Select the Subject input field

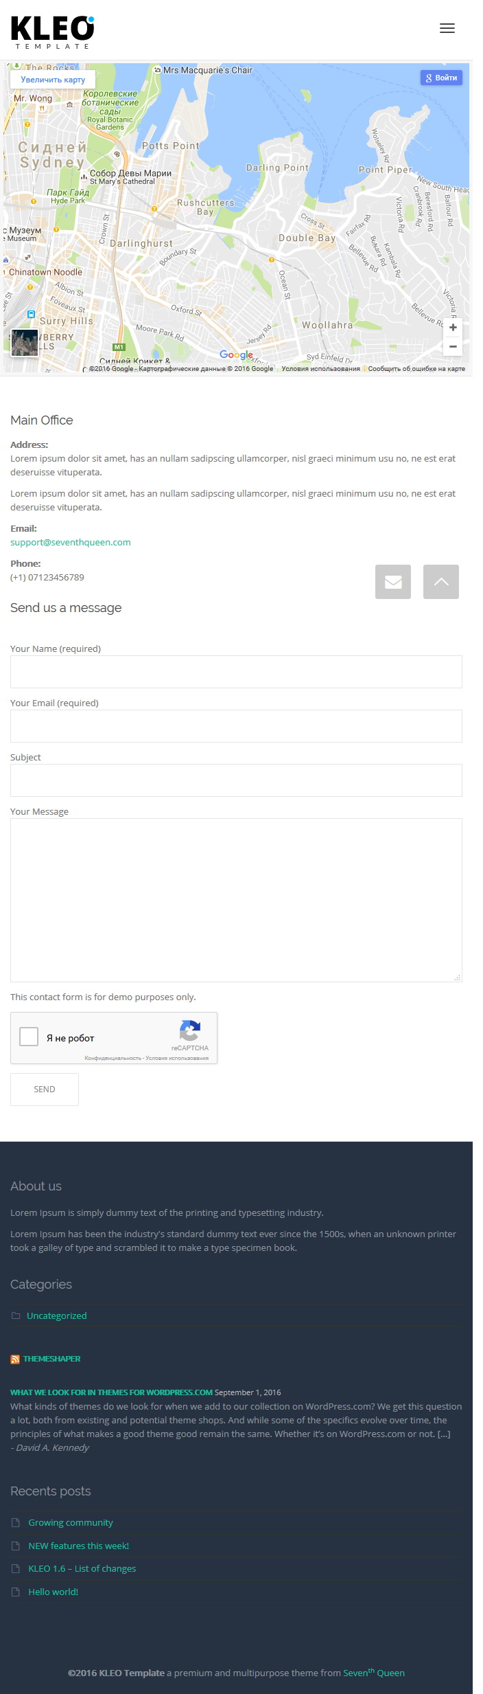coord(236,780)
